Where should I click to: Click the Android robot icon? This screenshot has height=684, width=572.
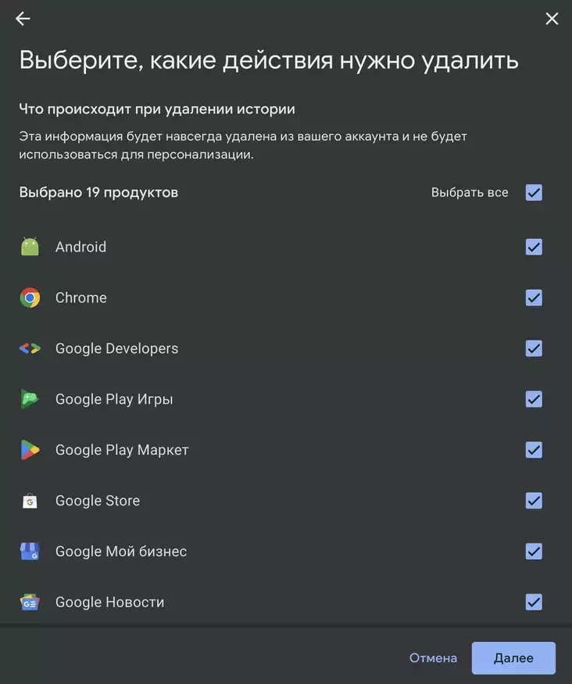(30, 247)
